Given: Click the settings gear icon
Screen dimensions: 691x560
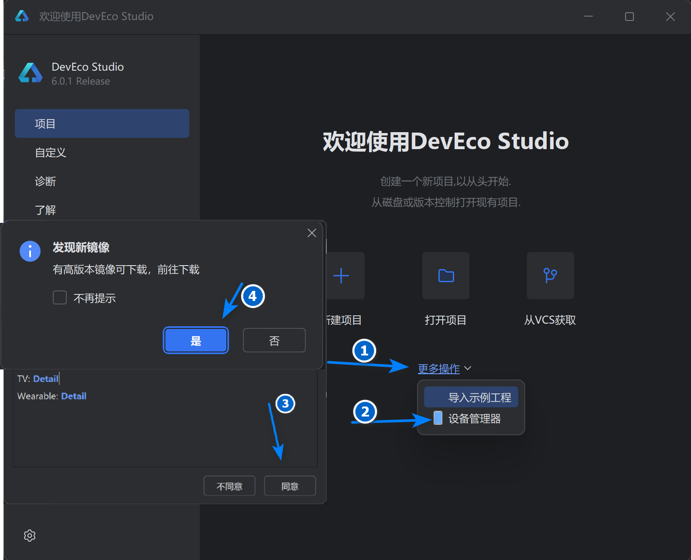Looking at the screenshot, I should [30, 536].
